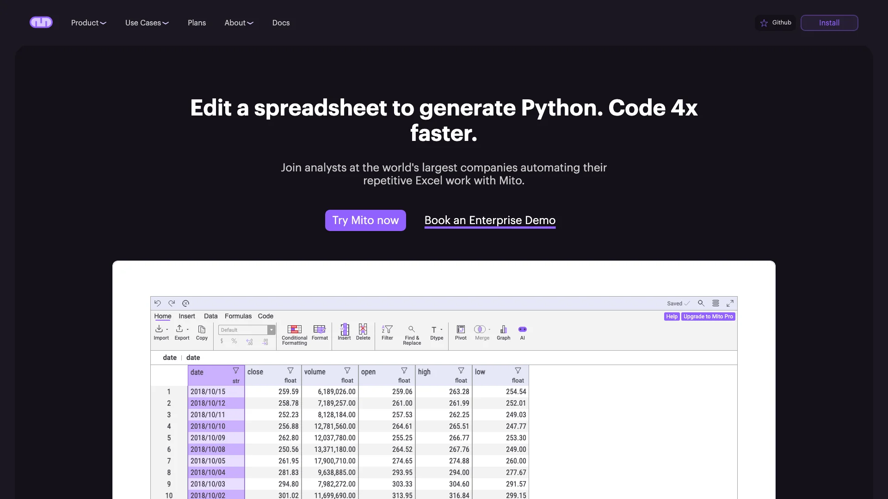888x499 pixels.
Task: Toggle the filter on close column
Action: click(x=291, y=371)
